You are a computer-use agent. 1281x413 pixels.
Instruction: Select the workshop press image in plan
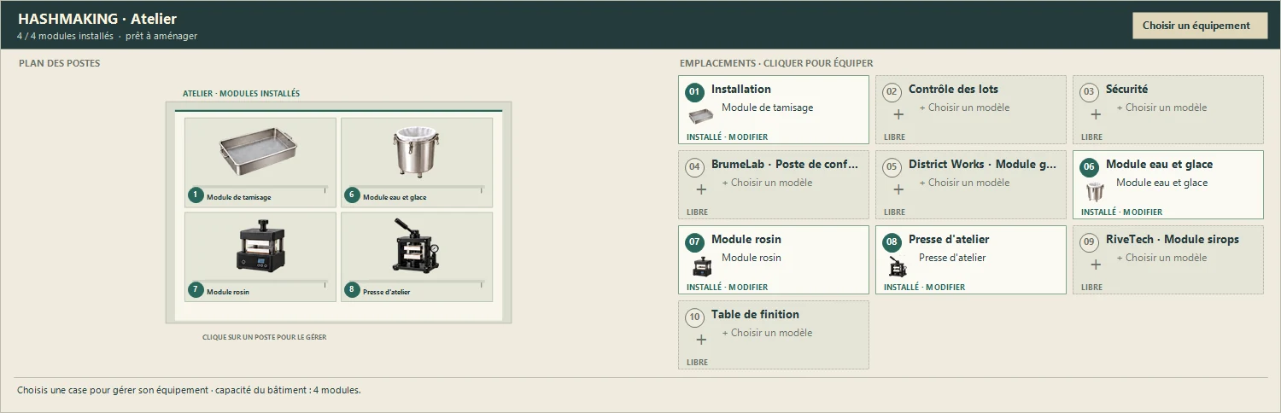416,245
